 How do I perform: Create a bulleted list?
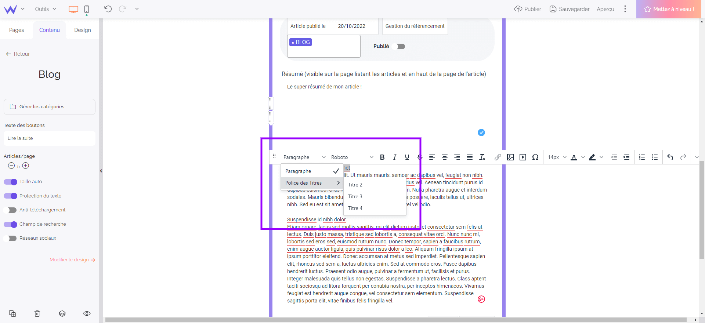pos(655,157)
